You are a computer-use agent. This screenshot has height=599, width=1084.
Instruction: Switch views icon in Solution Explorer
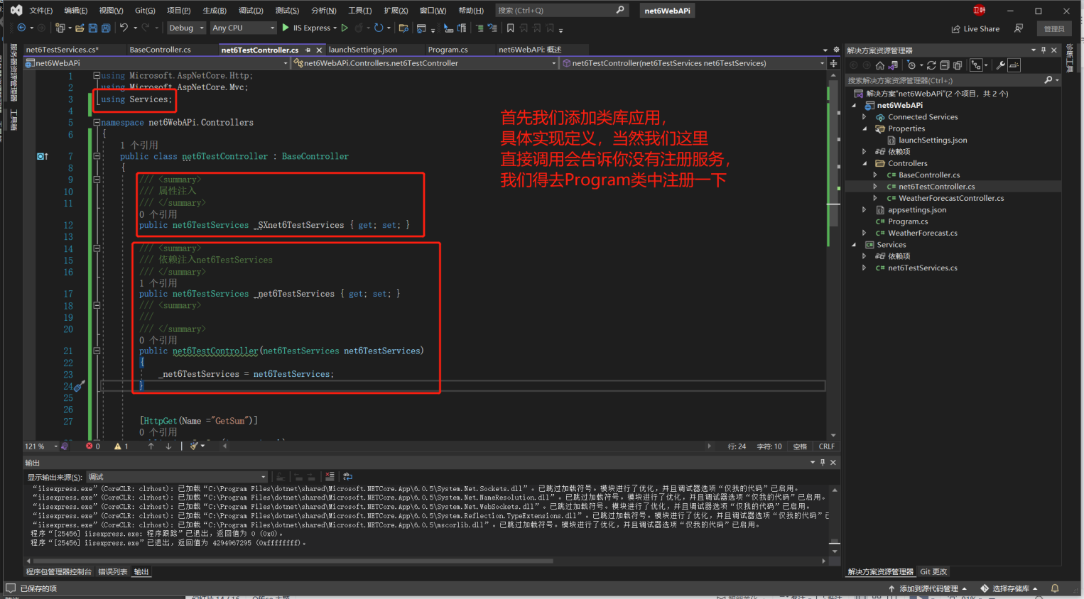(892, 65)
